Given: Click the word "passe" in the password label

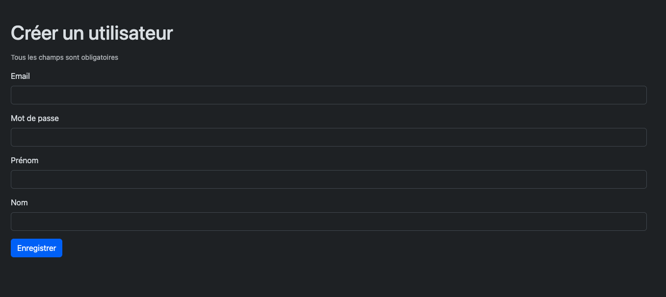Looking at the screenshot, I should point(48,119).
